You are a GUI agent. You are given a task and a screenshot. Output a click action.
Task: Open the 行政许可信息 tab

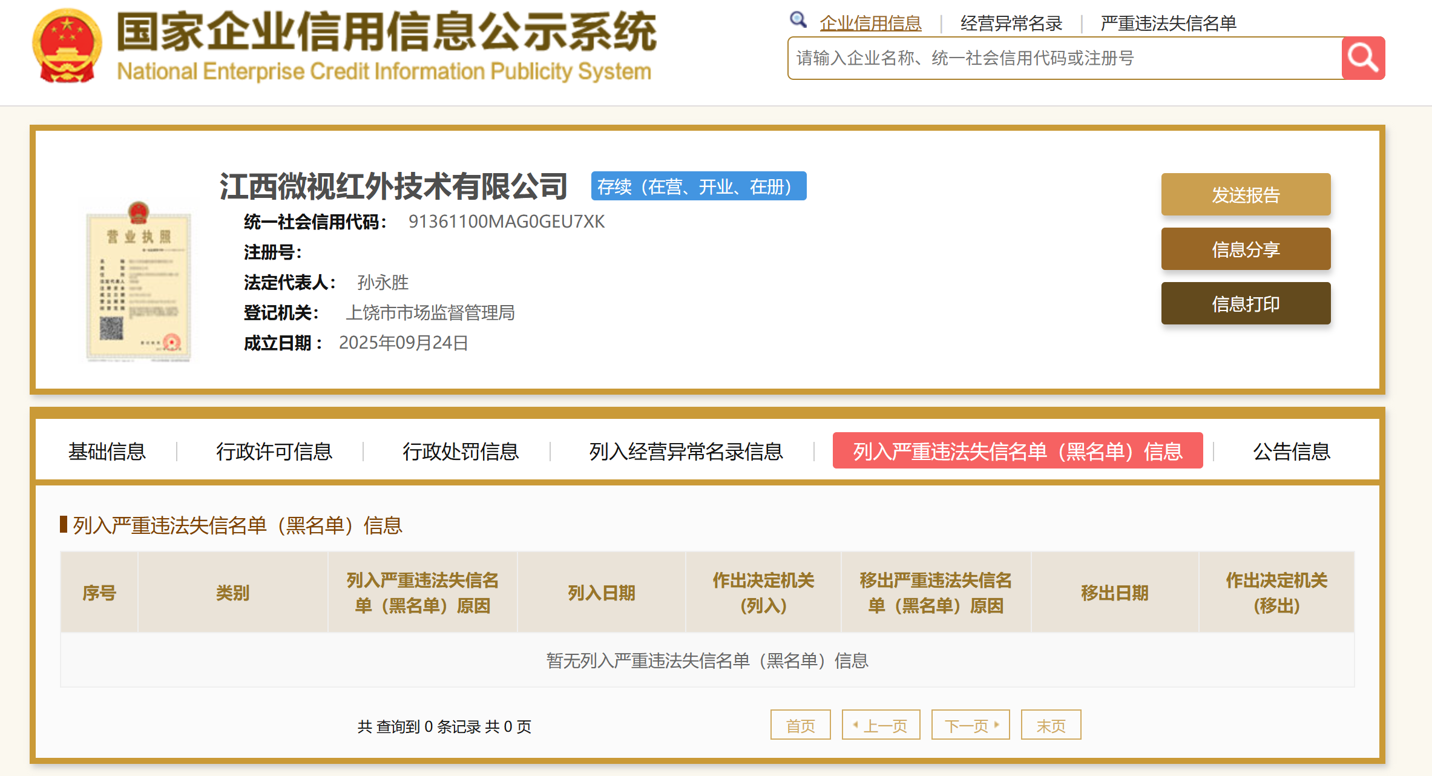pyautogui.click(x=274, y=451)
